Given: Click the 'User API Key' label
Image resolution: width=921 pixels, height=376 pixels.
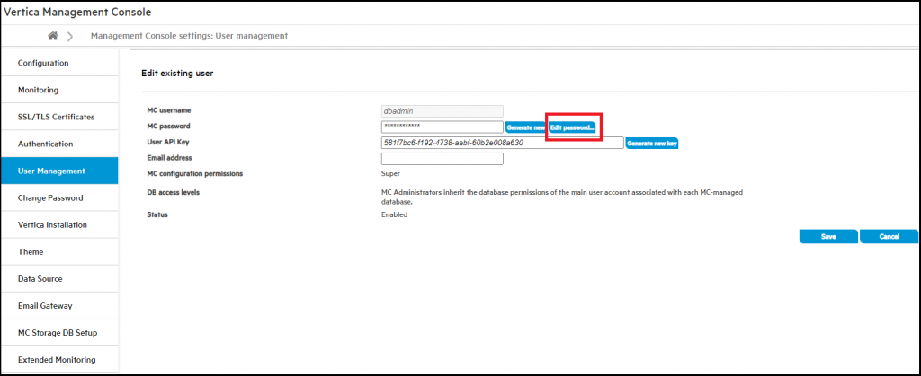Looking at the screenshot, I should click(x=168, y=142).
